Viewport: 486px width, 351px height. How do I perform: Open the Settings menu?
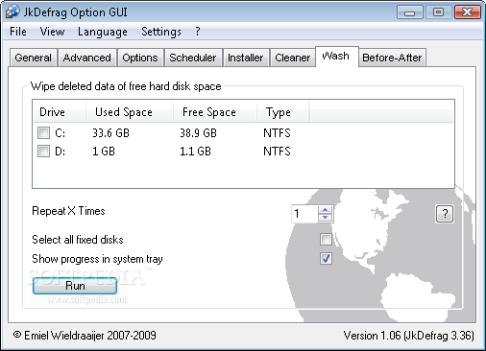tap(161, 32)
